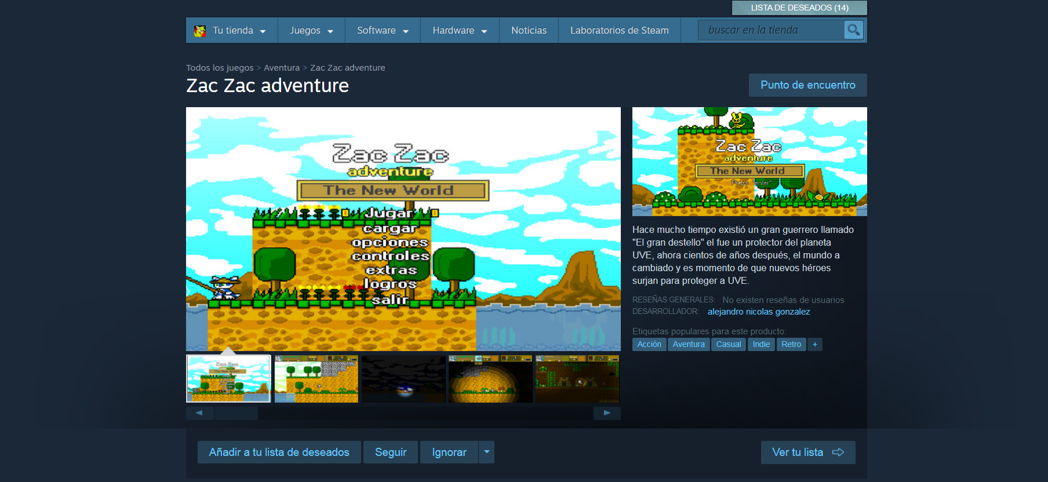Open the Hardware dropdown menu

click(x=460, y=30)
